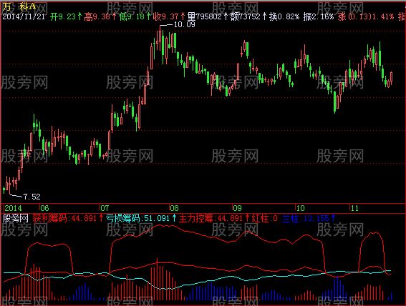Click the low price 低9.18

[x=131, y=16]
